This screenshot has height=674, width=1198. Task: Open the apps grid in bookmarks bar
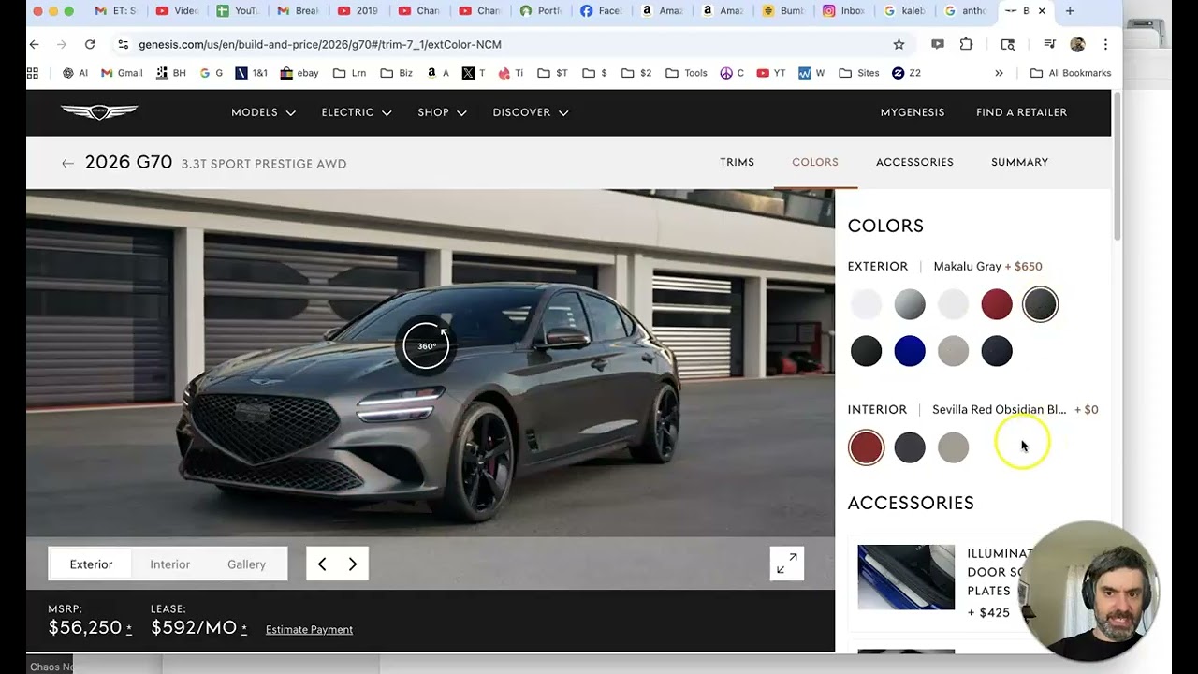(x=33, y=73)
